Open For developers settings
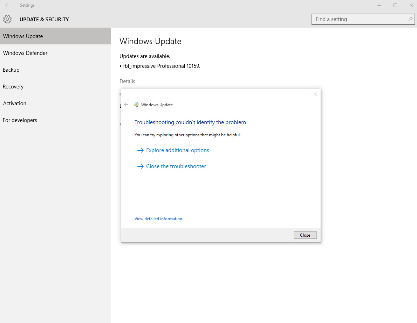417x323 pixels. [56, 120]
